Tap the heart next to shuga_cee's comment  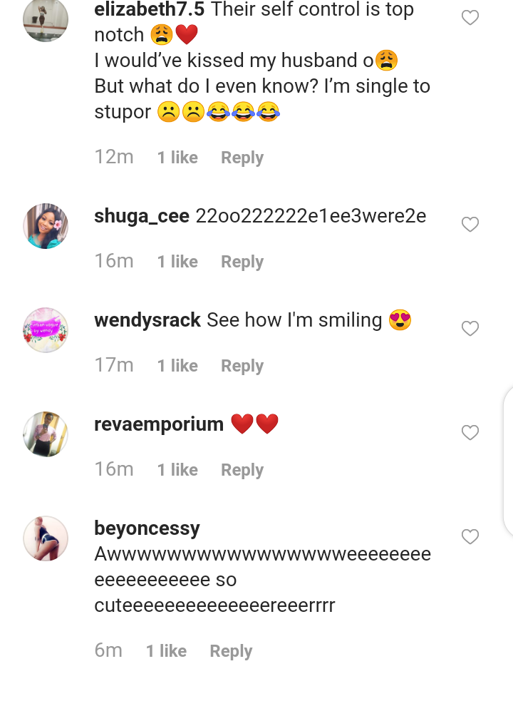pyautogui.click(x=470, y=225)
